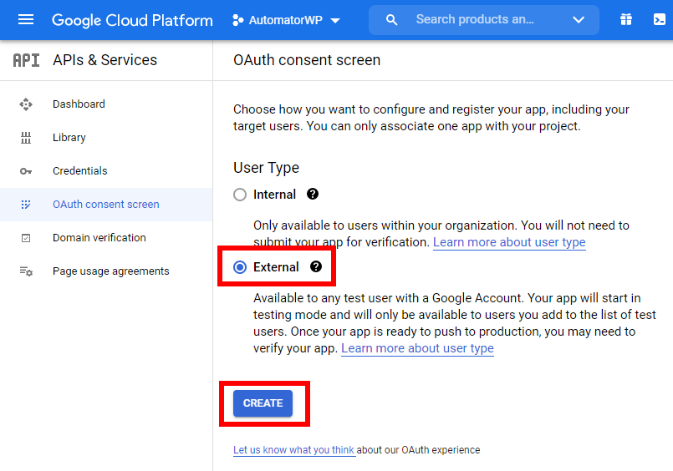Image resolution: width=673 pixels, height=471 pixels.
Task: Select the External user type radio
Action: coord(240,267)
